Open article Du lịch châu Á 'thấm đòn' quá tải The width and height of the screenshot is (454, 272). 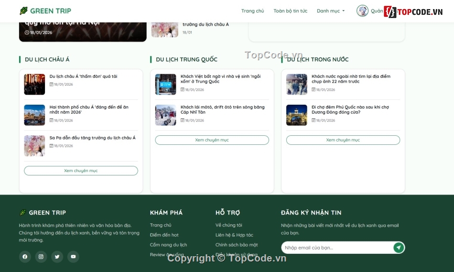(x=83, y=76)
